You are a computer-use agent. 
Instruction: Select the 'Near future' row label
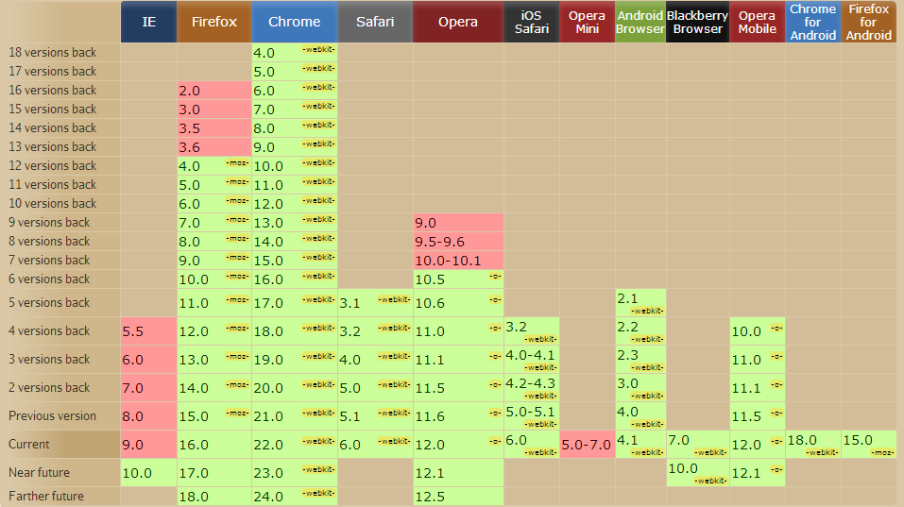click(39, 472)
